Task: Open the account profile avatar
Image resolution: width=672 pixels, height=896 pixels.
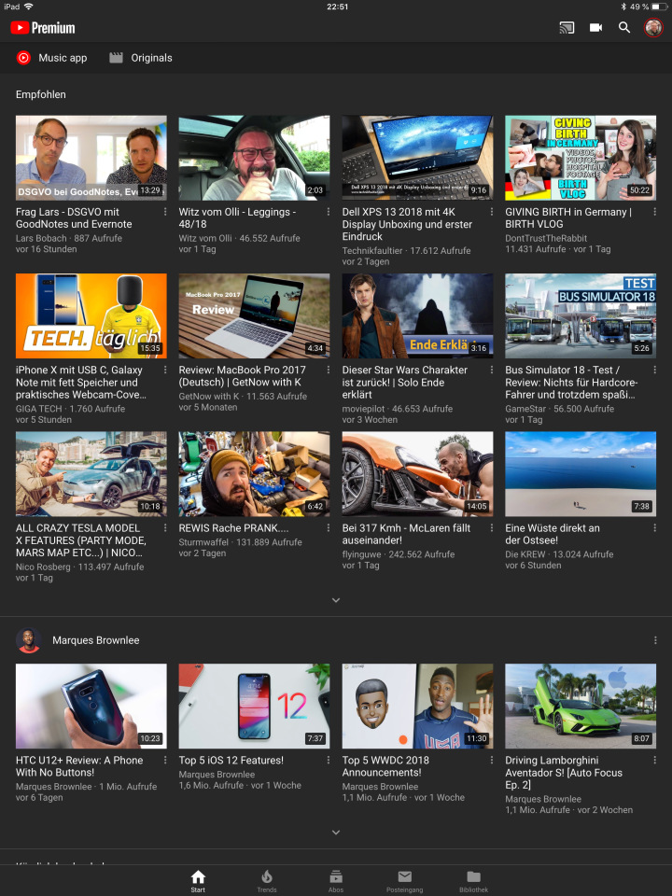Action: (653, 28)
